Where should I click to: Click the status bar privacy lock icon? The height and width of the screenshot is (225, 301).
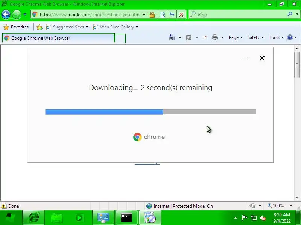(x=252, y=206)
